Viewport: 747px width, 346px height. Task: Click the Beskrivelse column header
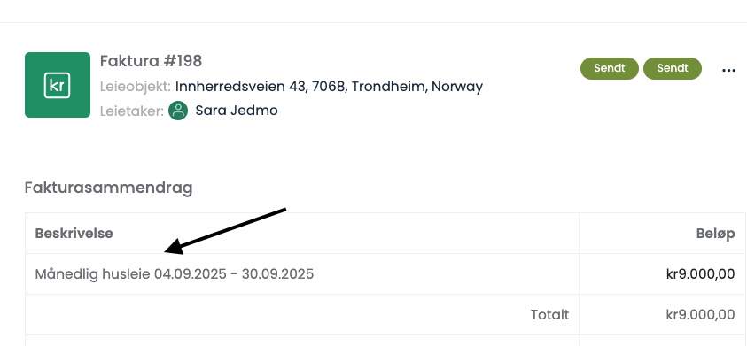click(x=74, y=234)
